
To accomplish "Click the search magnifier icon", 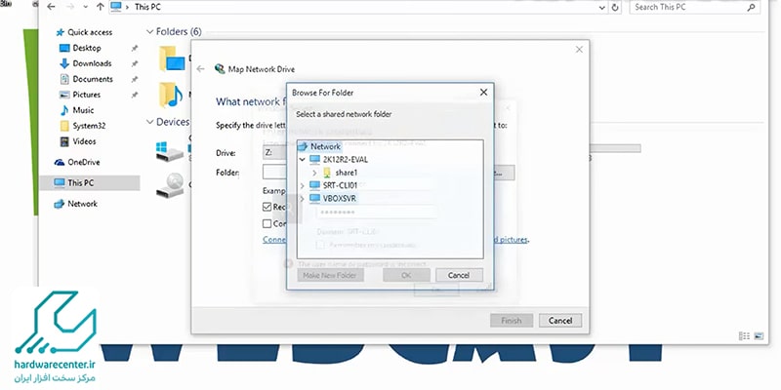I will [x=751, y=7].
